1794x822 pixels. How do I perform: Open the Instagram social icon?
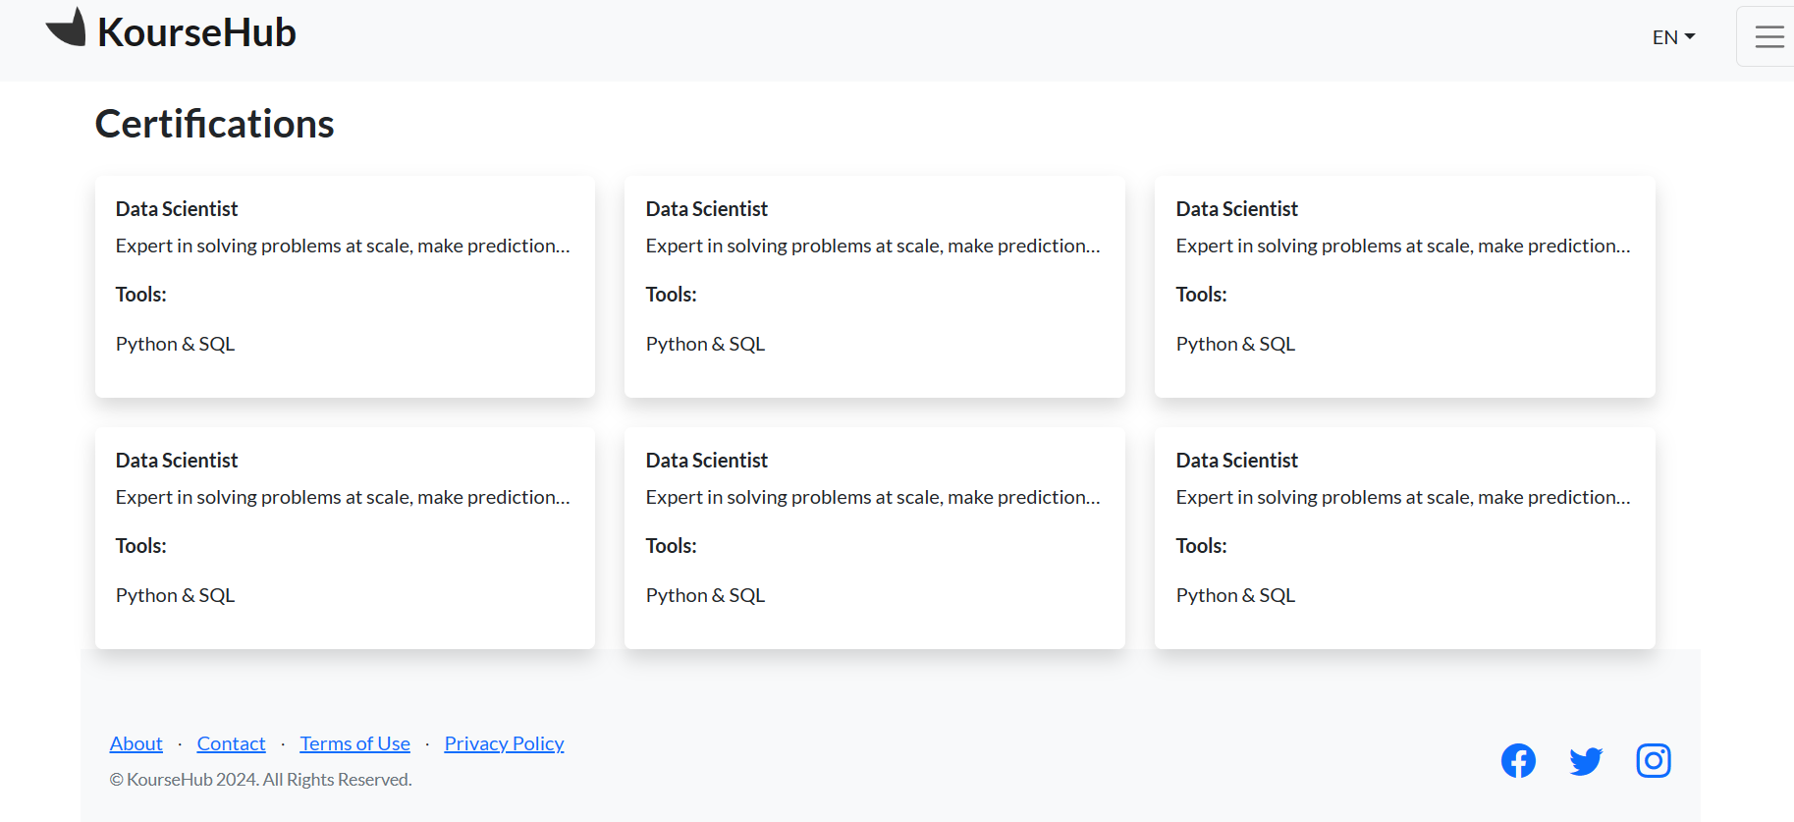point(1654,760)
